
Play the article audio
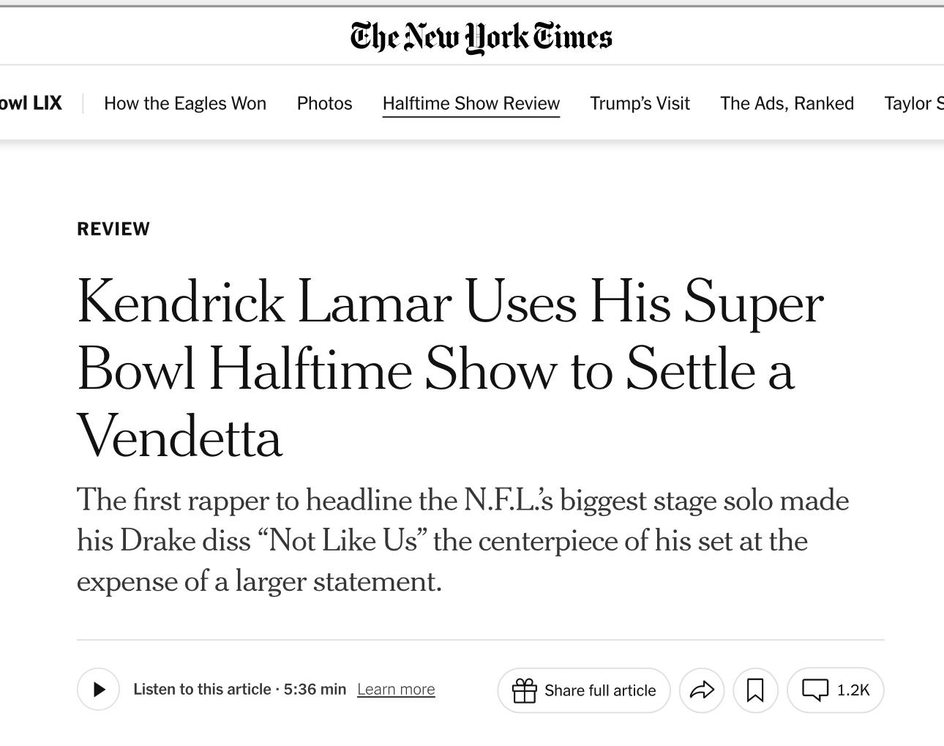(x=98, y=690)
